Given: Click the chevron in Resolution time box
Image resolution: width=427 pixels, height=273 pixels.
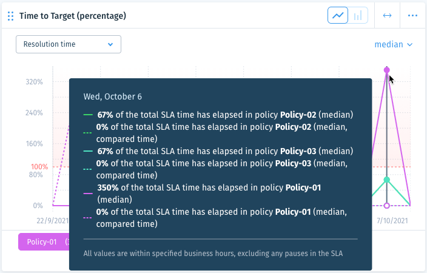Looking at the screenshot, I should 110,44.
